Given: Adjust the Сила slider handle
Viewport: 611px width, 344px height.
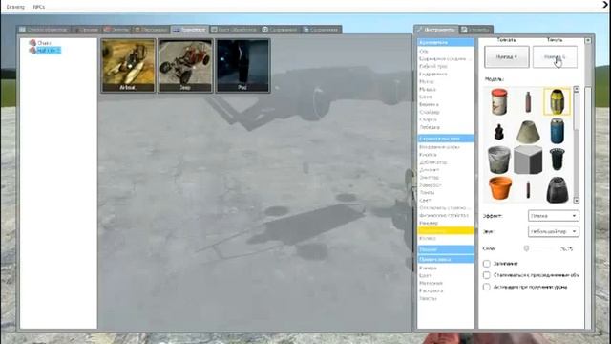Looking at the screenshot, I should point(526,248).
